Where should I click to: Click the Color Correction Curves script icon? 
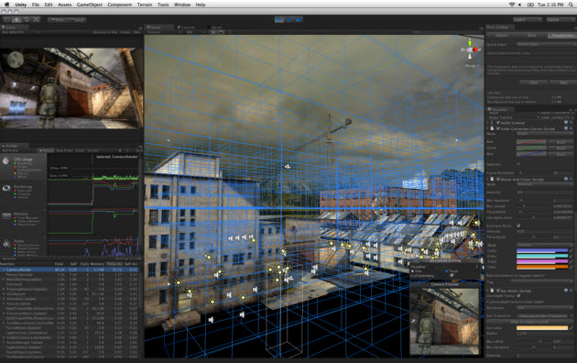[492, 128]
